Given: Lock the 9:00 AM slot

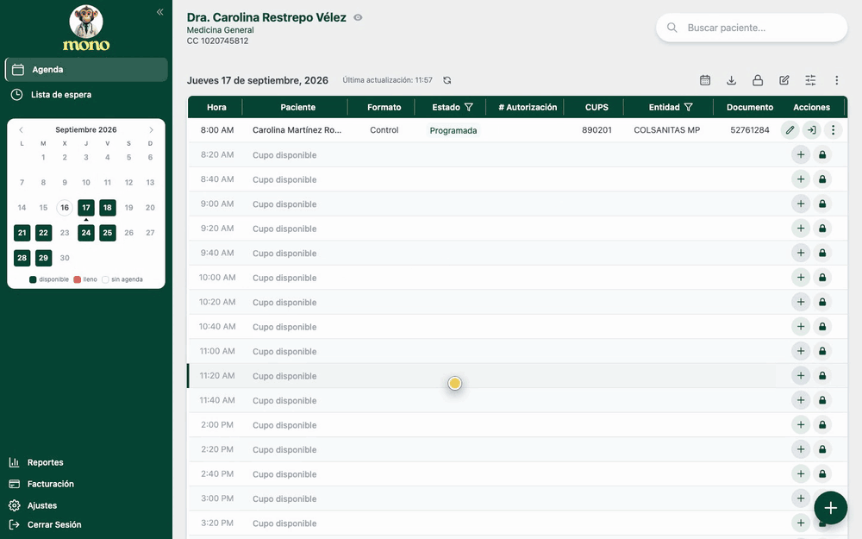Looking at the screenshot, I should point(822,204).
